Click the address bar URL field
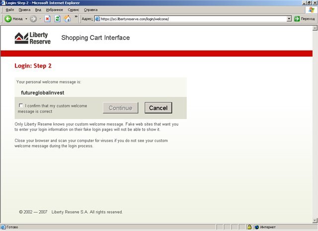Screen dimensions: 318x231 [x=194, y=19]
